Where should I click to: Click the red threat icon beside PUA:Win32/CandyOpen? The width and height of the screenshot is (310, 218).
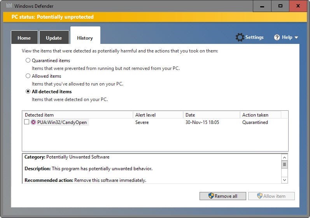pyautogui.click(x=33, y=122)
